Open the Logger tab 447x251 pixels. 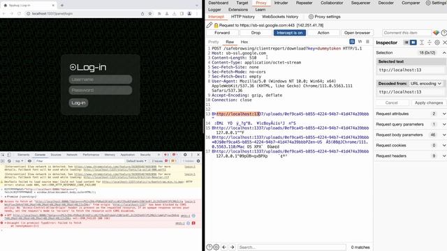(214, 10)
